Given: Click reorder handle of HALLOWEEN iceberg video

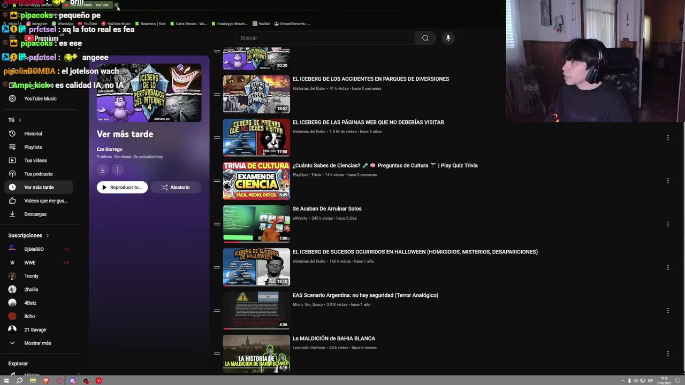Looking at the screenshot, I should click(217, 267).
